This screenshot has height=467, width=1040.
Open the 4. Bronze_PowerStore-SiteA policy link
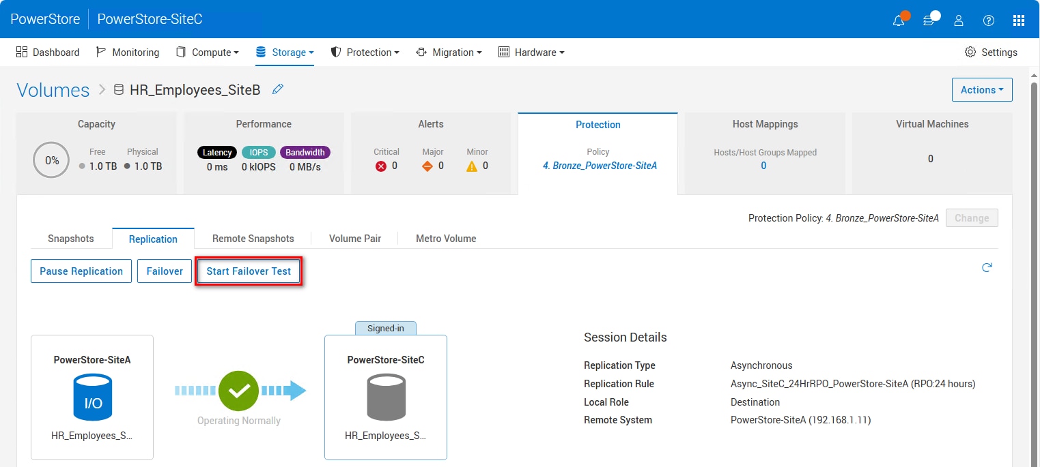[x=600, y=166]
